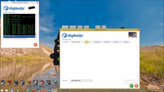Open the dark face game desktop shortcut

(48, 83)
